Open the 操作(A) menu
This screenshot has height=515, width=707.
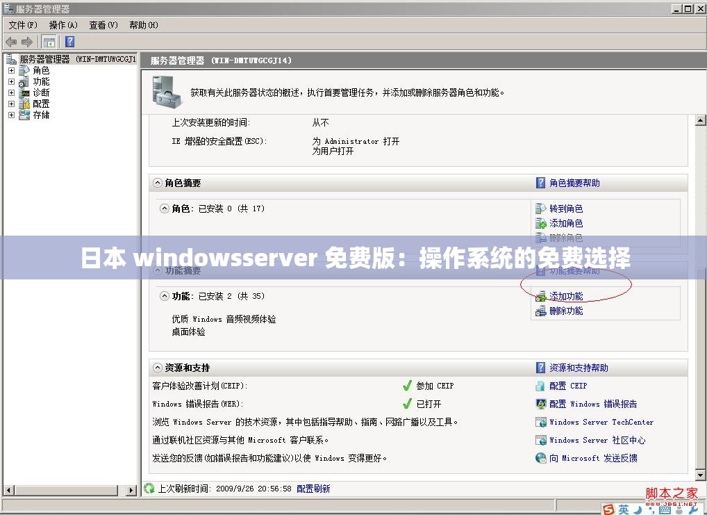tap(63, 25)
